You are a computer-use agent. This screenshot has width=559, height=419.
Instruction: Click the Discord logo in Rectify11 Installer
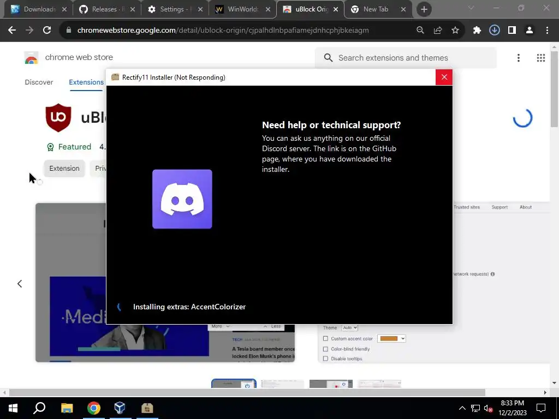tap(182, 199)
